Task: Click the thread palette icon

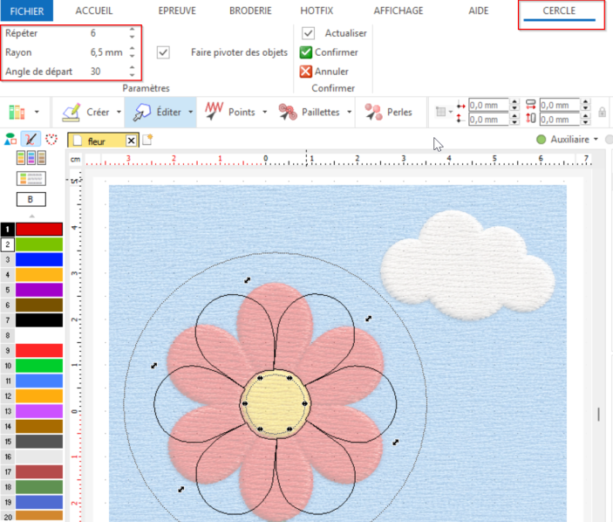Action: click(x=17, y=113)
